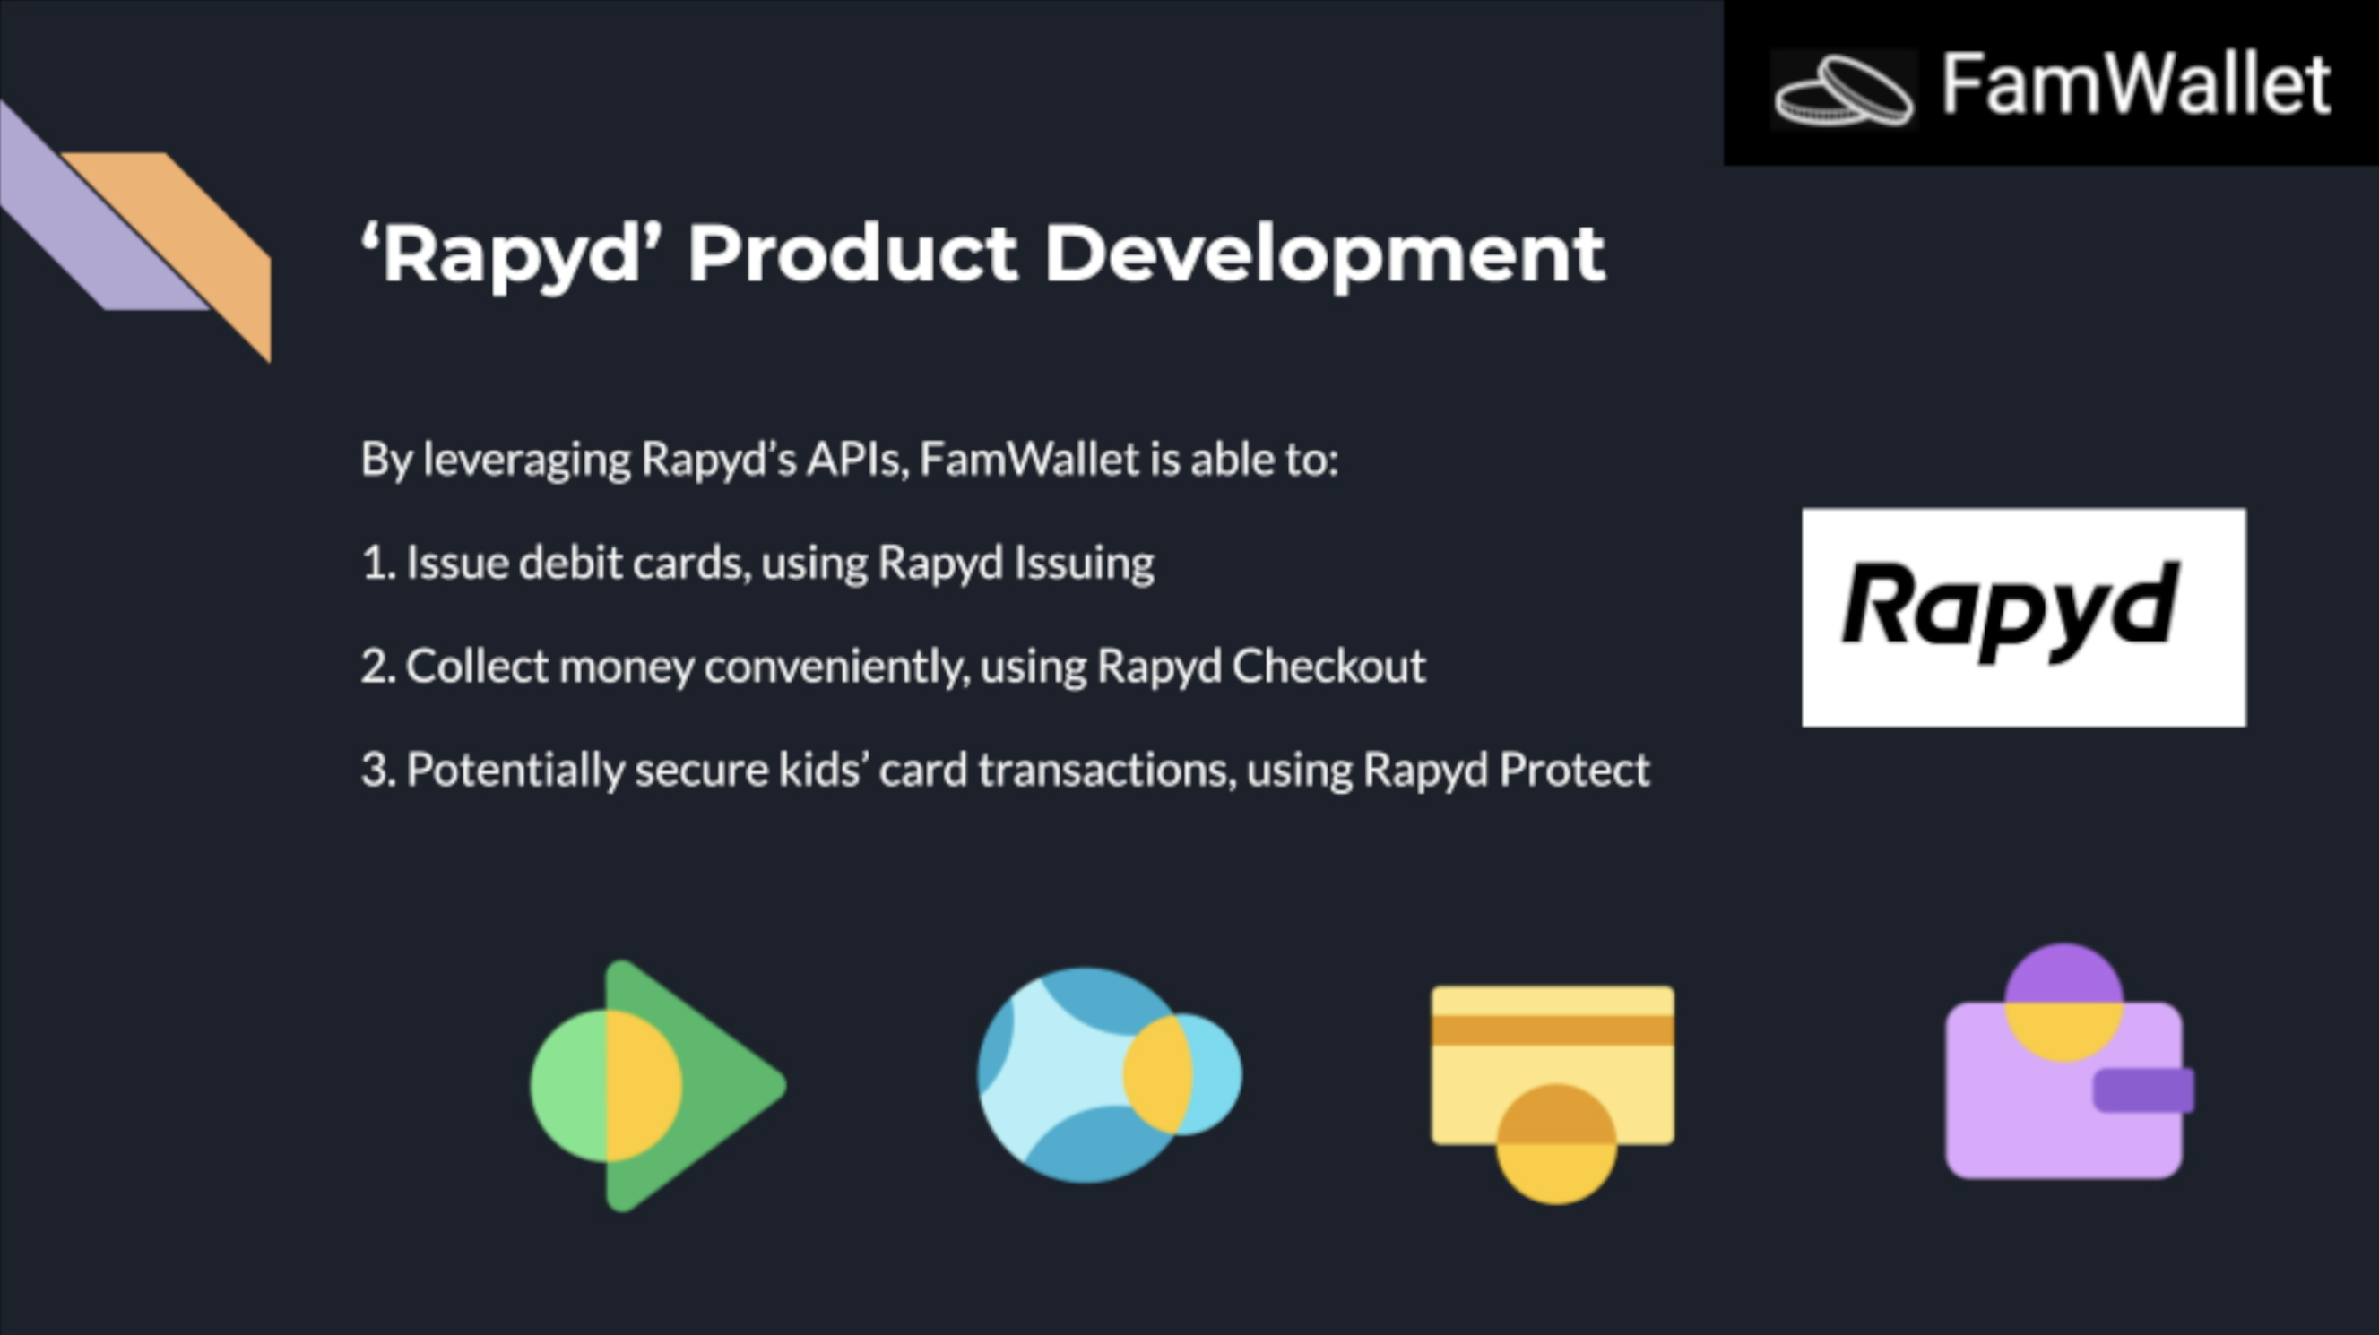Click the FamWallet coins logo icon
This screenshot has width=2379, height=1335.
coord(1843,91)
